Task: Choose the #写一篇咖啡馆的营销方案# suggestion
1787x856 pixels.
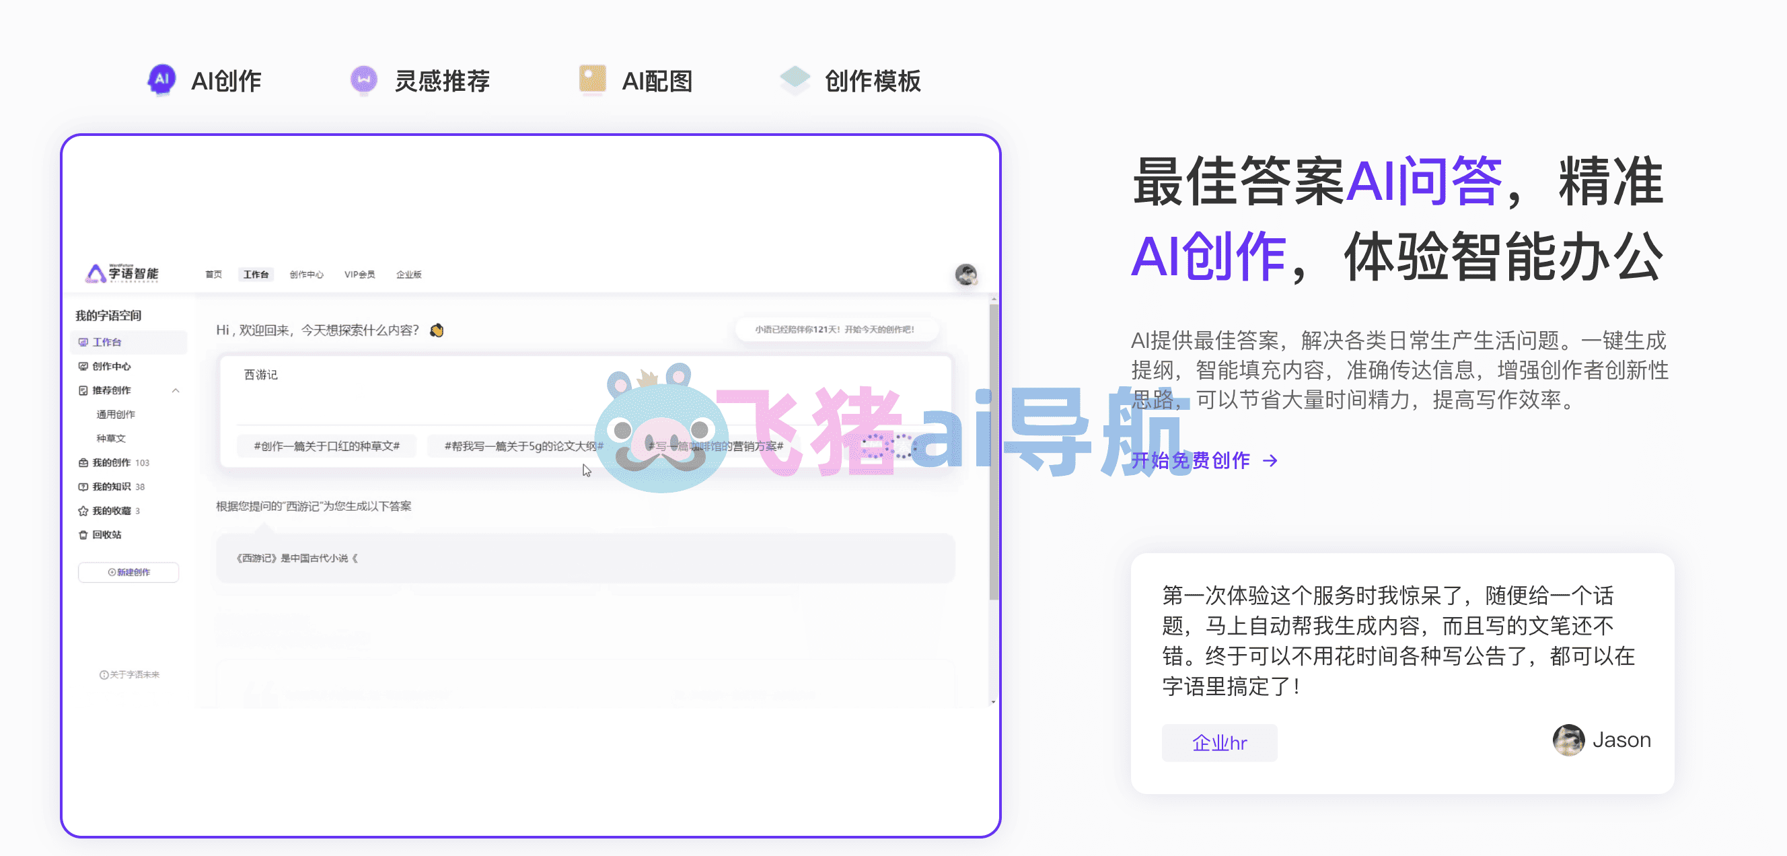Action: coord(715,446)
